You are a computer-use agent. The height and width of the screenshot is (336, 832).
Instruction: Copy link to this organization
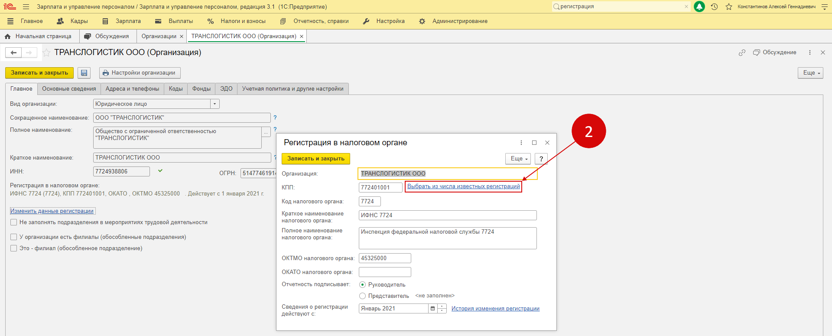click(x=742, y=52)
